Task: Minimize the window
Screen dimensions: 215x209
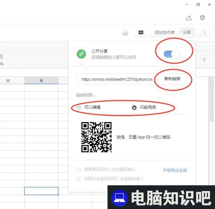Action: (x=187, y=5)
